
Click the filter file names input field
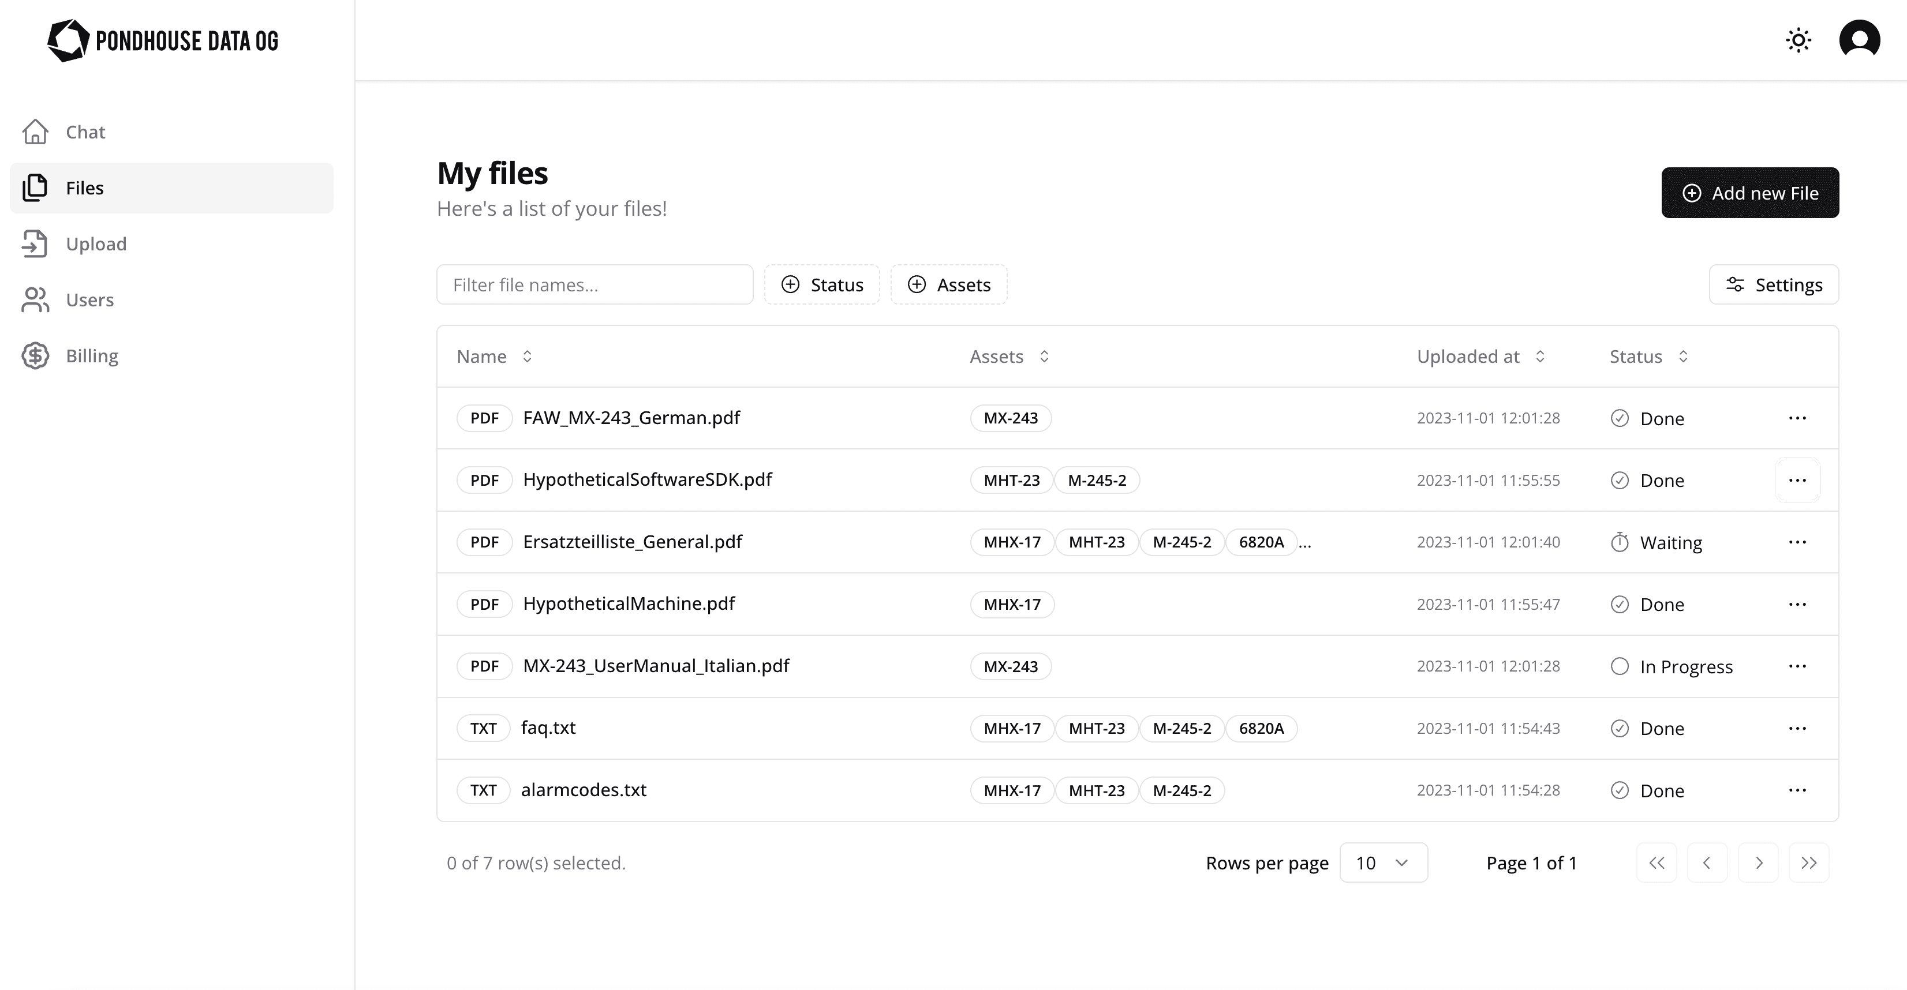[595, 284]
